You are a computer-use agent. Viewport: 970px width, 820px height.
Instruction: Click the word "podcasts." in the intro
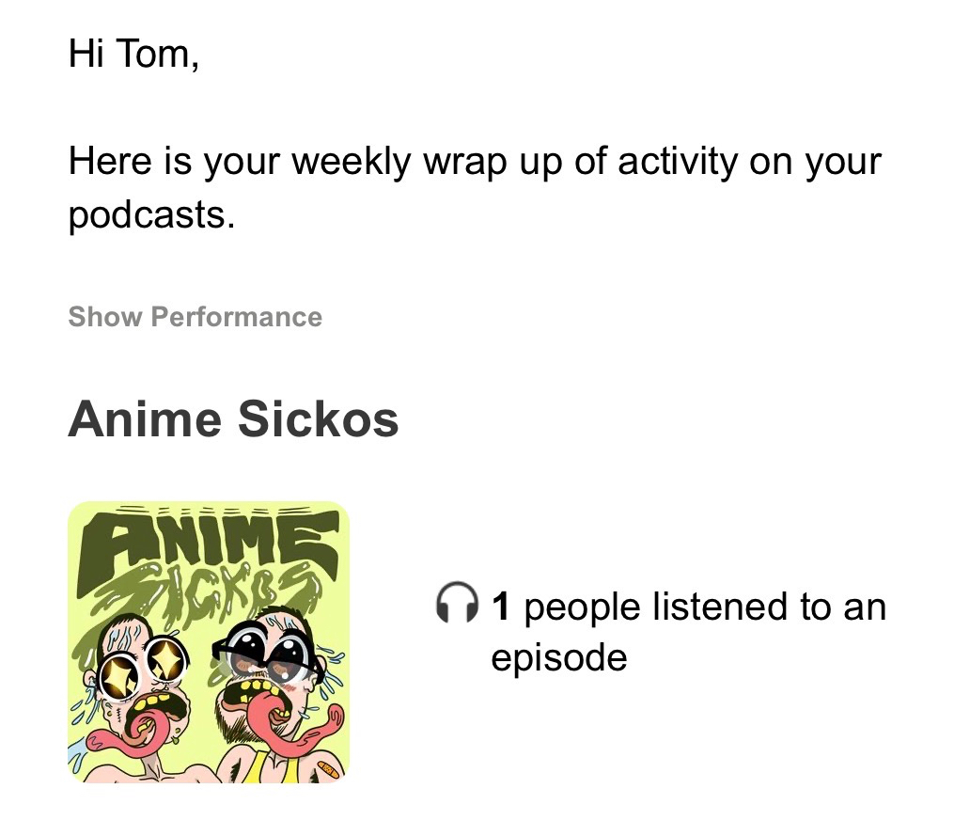150,215
